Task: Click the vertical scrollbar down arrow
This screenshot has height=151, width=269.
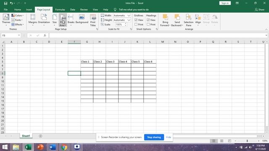Action: click(267, 132)
